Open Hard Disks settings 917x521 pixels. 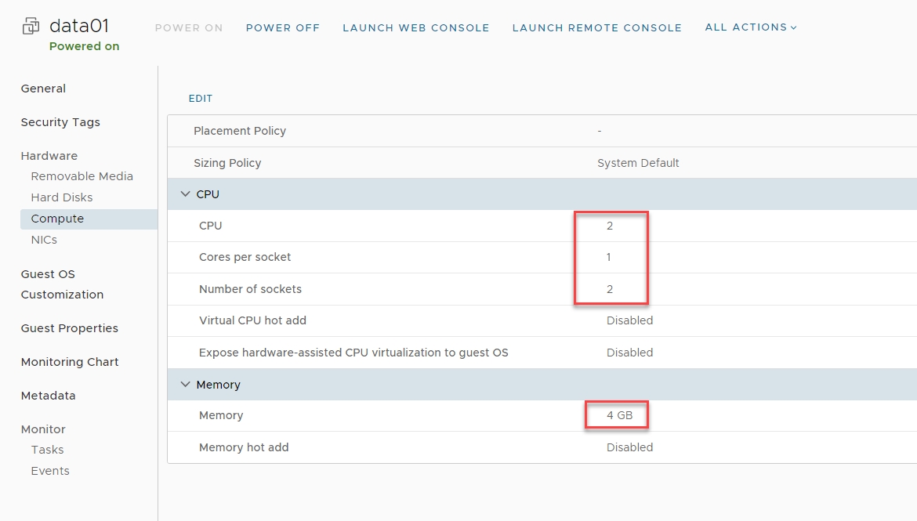click(62, 197)
